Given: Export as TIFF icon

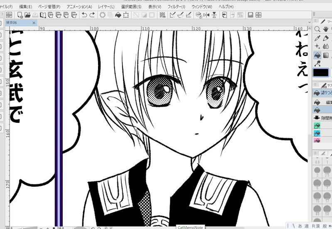Looking at the screenshot, I should (66, 15).
